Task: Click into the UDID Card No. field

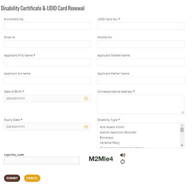Action: pyautogui.click(x=141, y=26)
